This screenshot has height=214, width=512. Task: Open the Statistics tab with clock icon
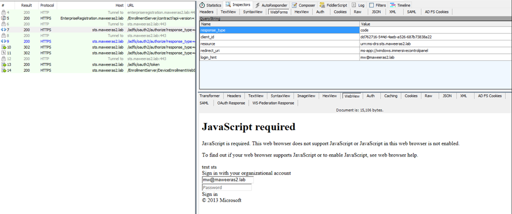click(x=210, y=4)
